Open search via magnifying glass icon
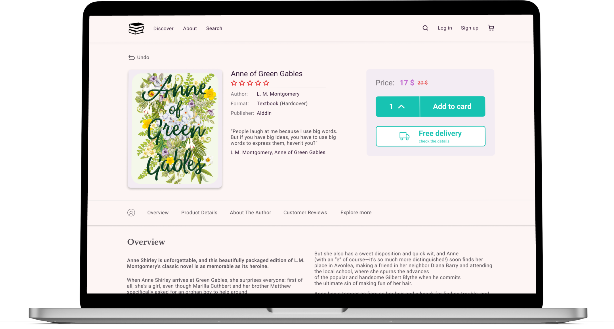The height and width of the screenshot is (329, 614). click(425, 28)
